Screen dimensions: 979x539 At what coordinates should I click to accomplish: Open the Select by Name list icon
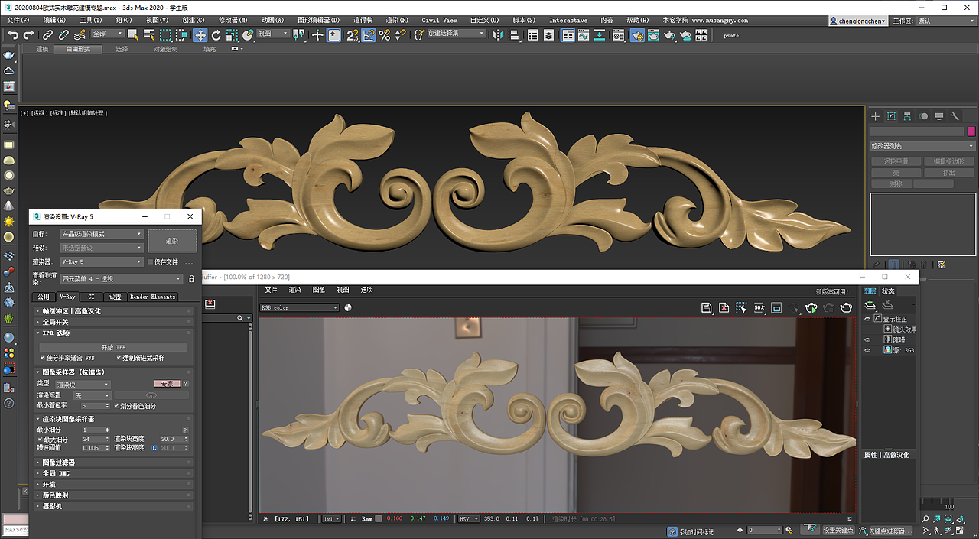(149, 34)
